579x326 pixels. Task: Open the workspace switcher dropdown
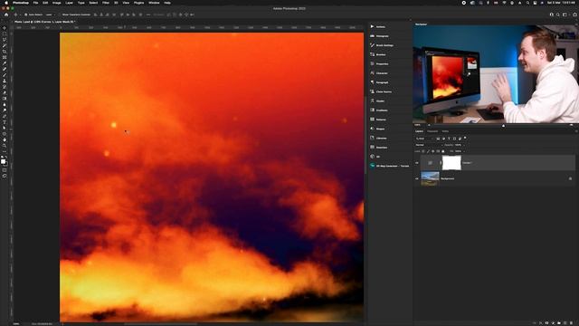point(565,14)
